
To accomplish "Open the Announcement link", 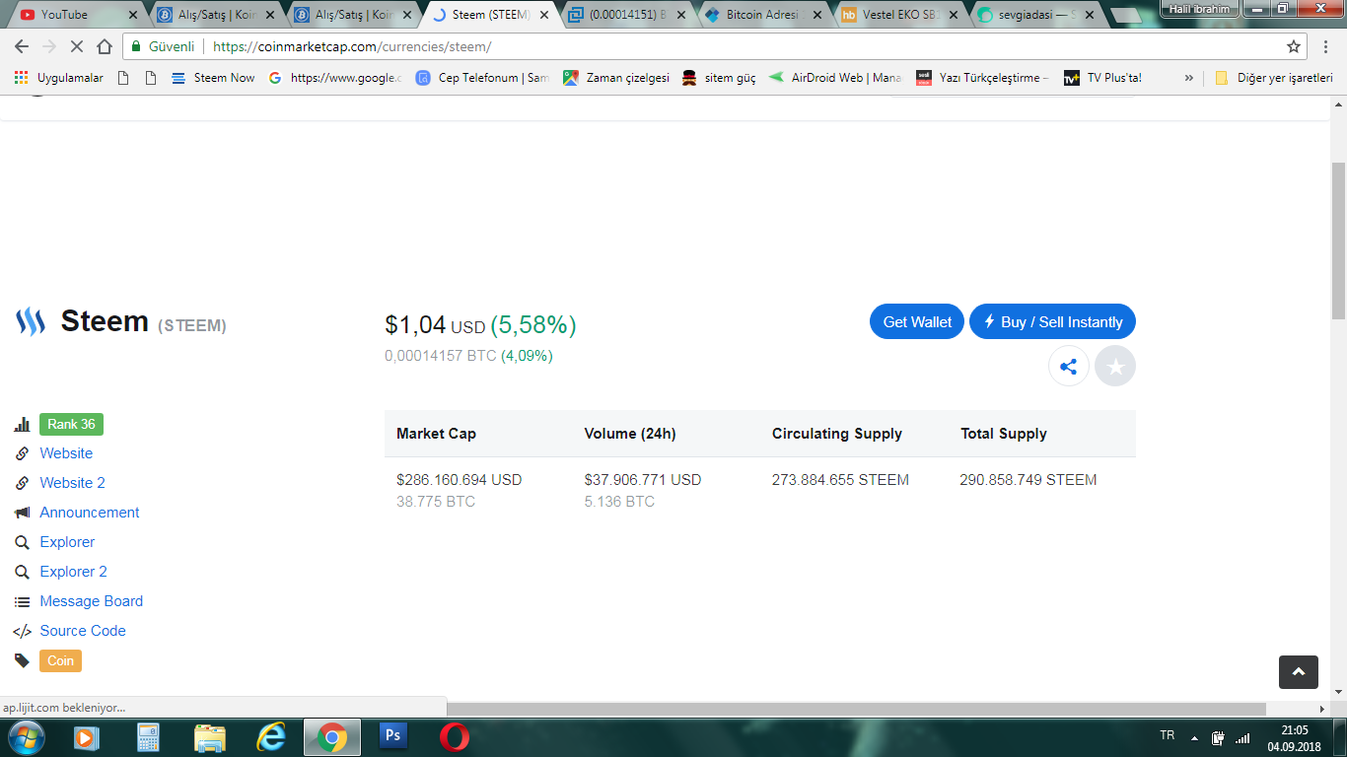I will pyautogui.click(x=90, y=513).
